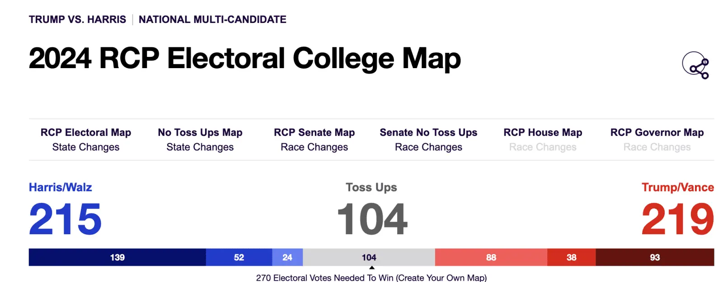The height and width of the screenshot is (282, 723).
Task: Select the RCP Governor Map tab
Action: point(657,132)
